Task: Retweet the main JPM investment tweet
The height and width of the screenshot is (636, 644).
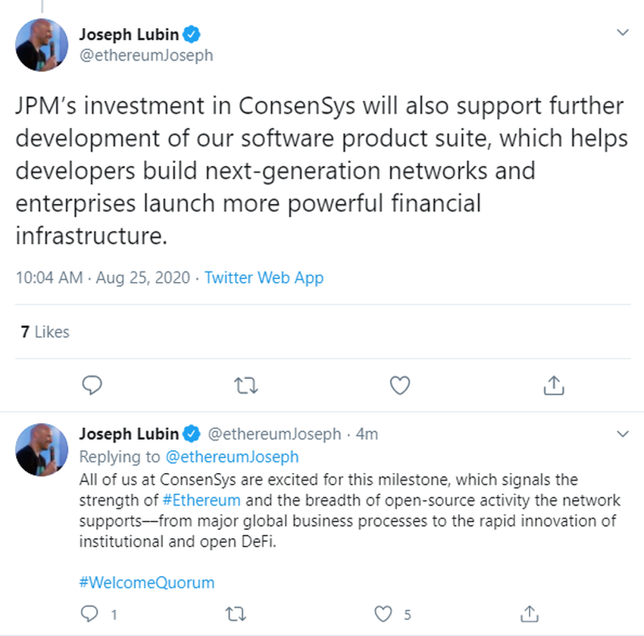Action: (x=246, y=386)
